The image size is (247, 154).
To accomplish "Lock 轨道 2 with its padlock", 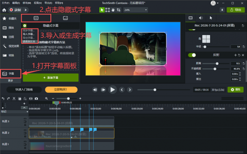I will [x=25, y=136].
